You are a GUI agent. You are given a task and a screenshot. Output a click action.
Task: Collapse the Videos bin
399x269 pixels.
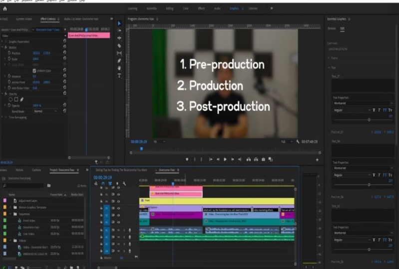tap(10, 240)
